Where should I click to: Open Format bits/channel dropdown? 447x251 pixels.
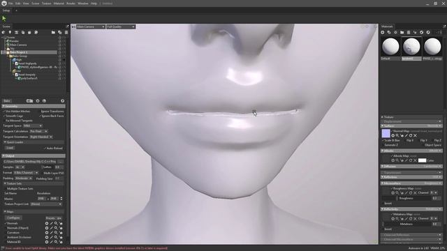pyautogui.click(x=26, y=173)
